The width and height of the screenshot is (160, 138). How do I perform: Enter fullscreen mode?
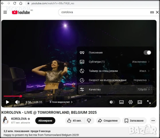pos(149,102)
